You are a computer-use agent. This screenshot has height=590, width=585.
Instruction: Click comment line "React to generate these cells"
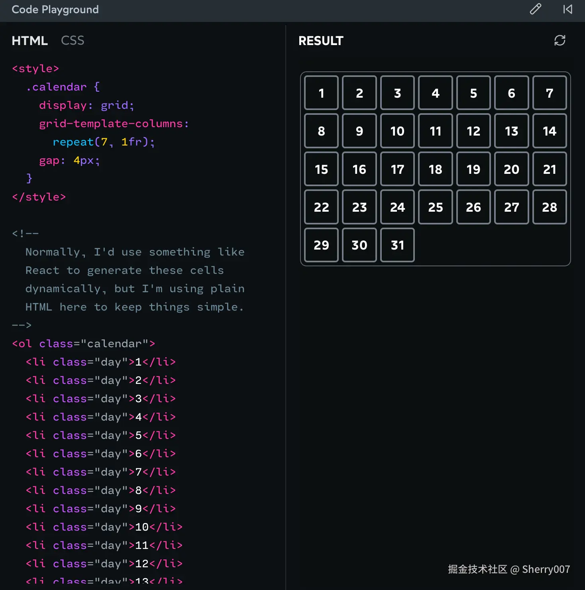tap(124, 270)
